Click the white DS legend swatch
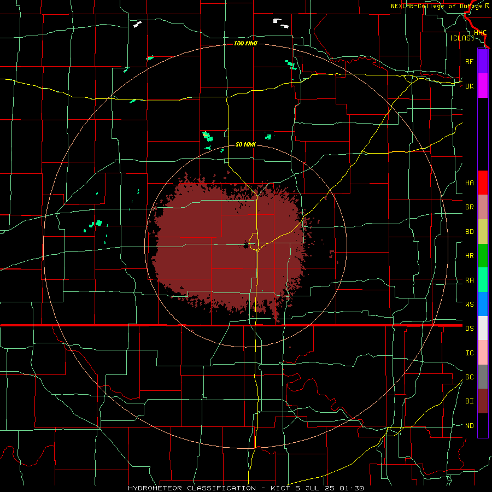 coord(483,328)
